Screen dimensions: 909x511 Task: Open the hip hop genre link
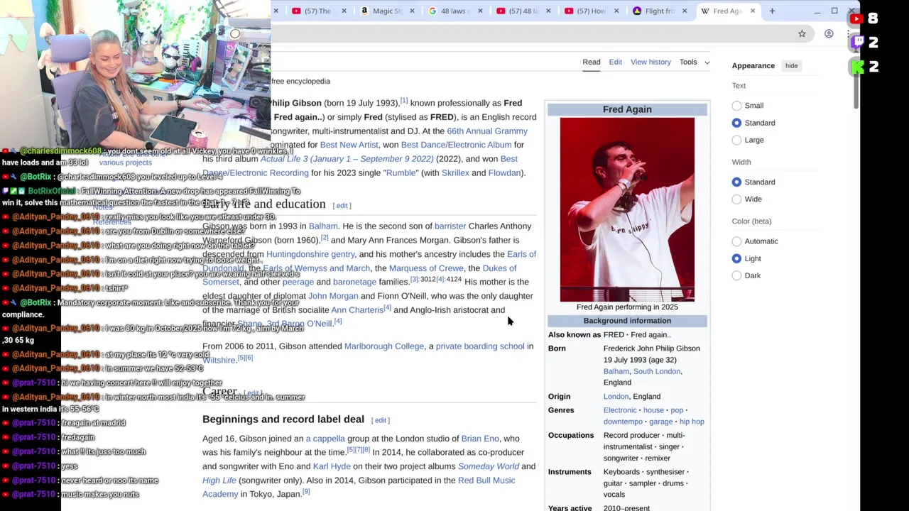tap(692, 422)
